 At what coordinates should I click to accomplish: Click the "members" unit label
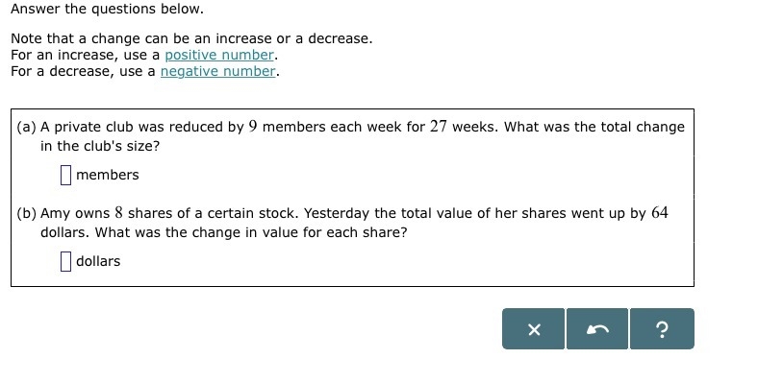pyautogui.click(x=108, y=175)
